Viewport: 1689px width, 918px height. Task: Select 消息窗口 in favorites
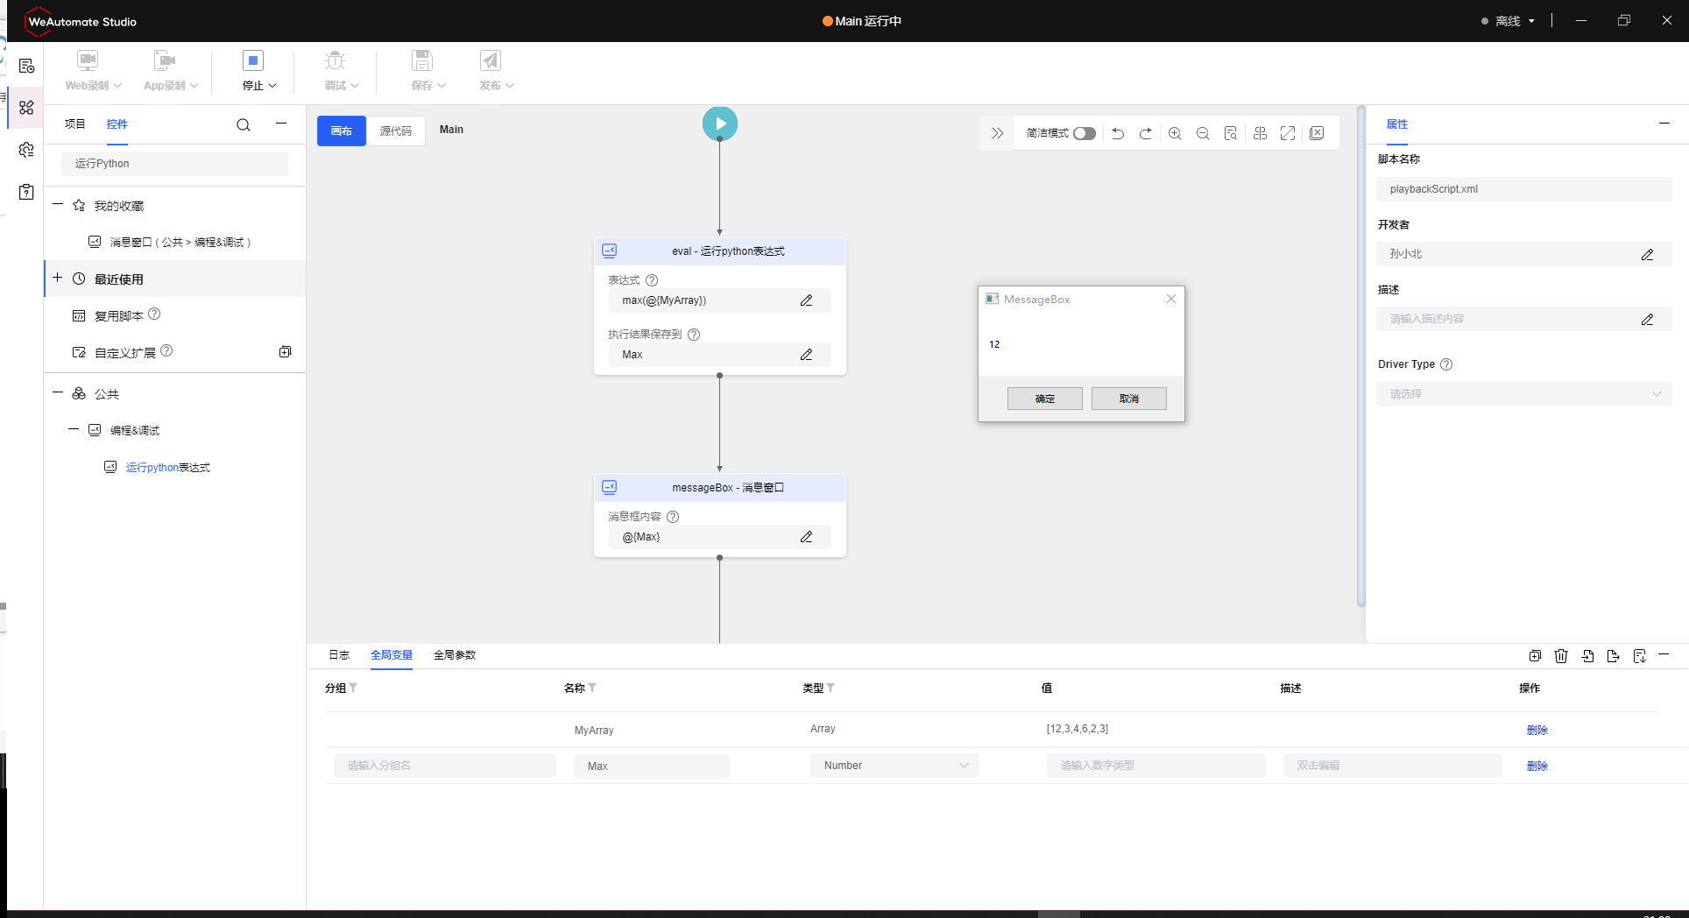pos(180,243)
